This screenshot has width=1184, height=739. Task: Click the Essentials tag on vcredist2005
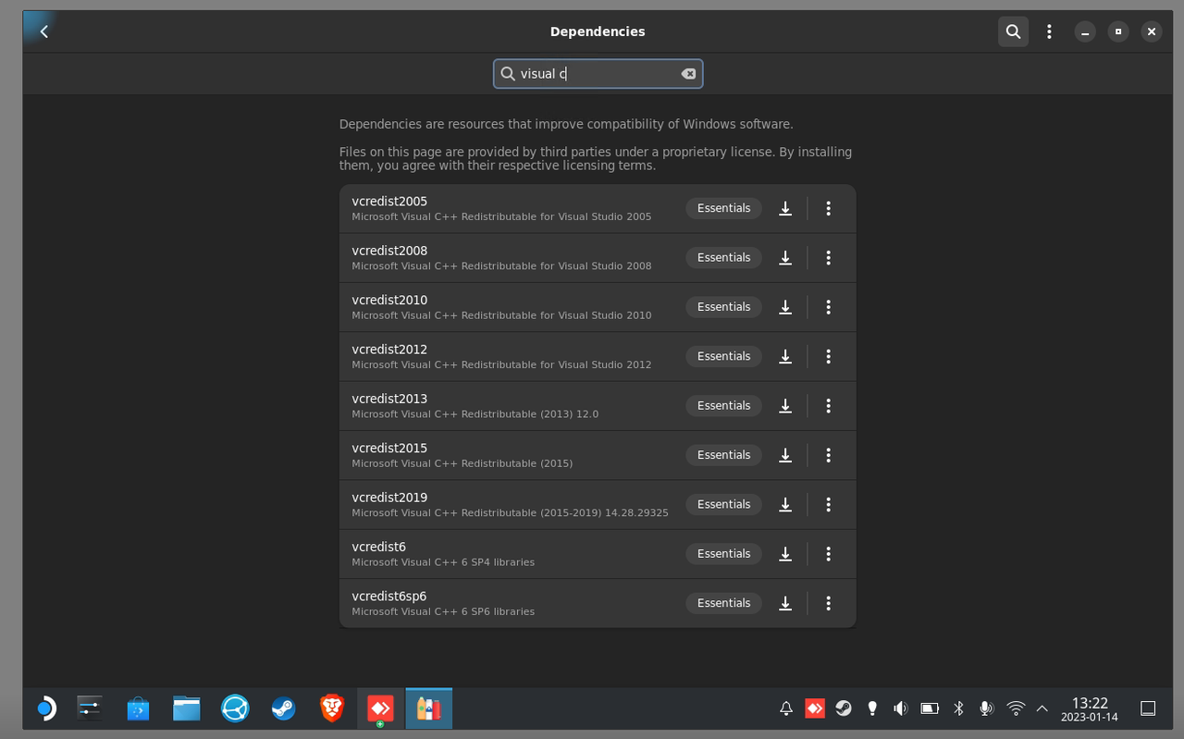(723, 208)
